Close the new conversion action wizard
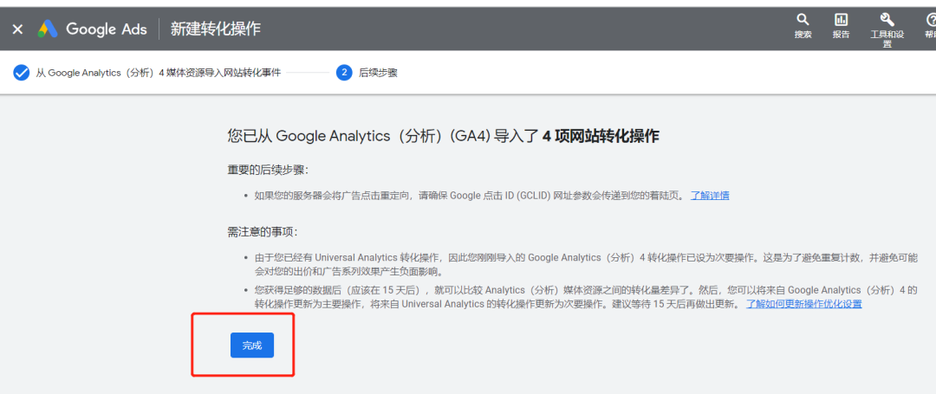Image resolution: width=936 pixels, height=394 pixels. 17,29
